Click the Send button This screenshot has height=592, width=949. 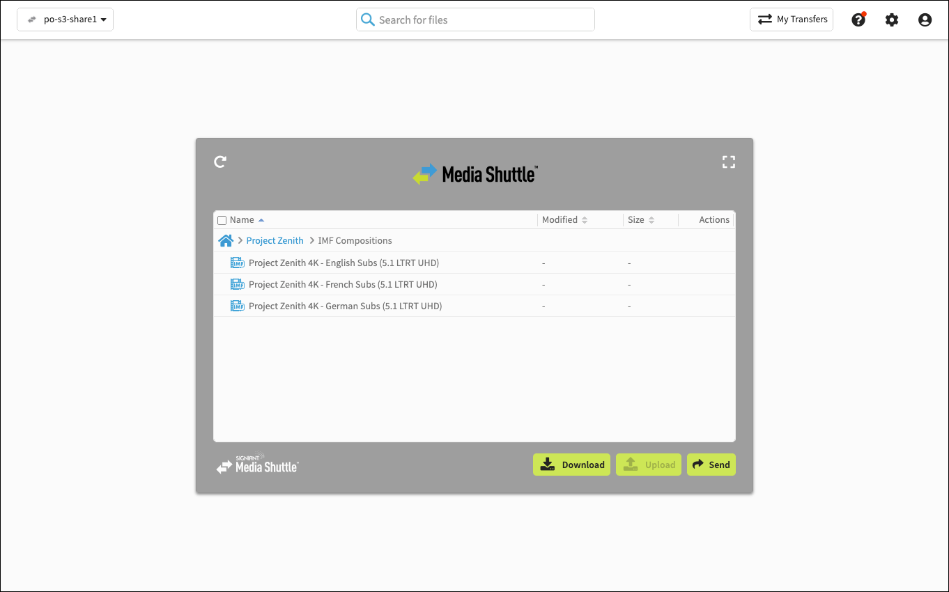(711, 465)
